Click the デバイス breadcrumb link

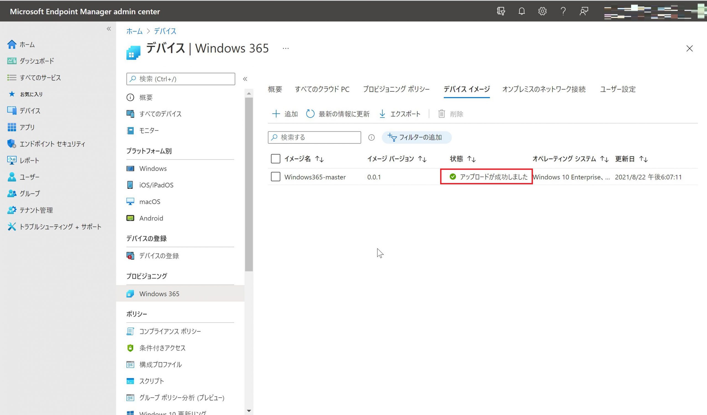pos(165,31)
